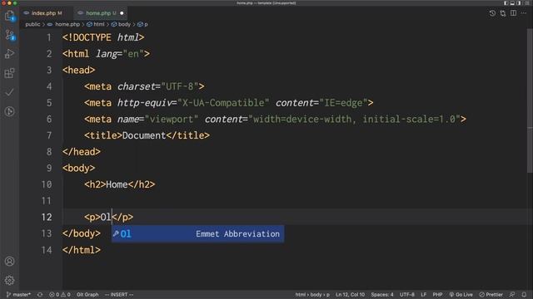Viewport: 533px width, 299px height.
Task: Open file history timeline icon in editor toolbar
Action: (492, 13)
